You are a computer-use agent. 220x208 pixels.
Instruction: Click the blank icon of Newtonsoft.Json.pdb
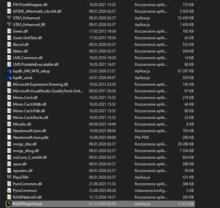(9, 138)
